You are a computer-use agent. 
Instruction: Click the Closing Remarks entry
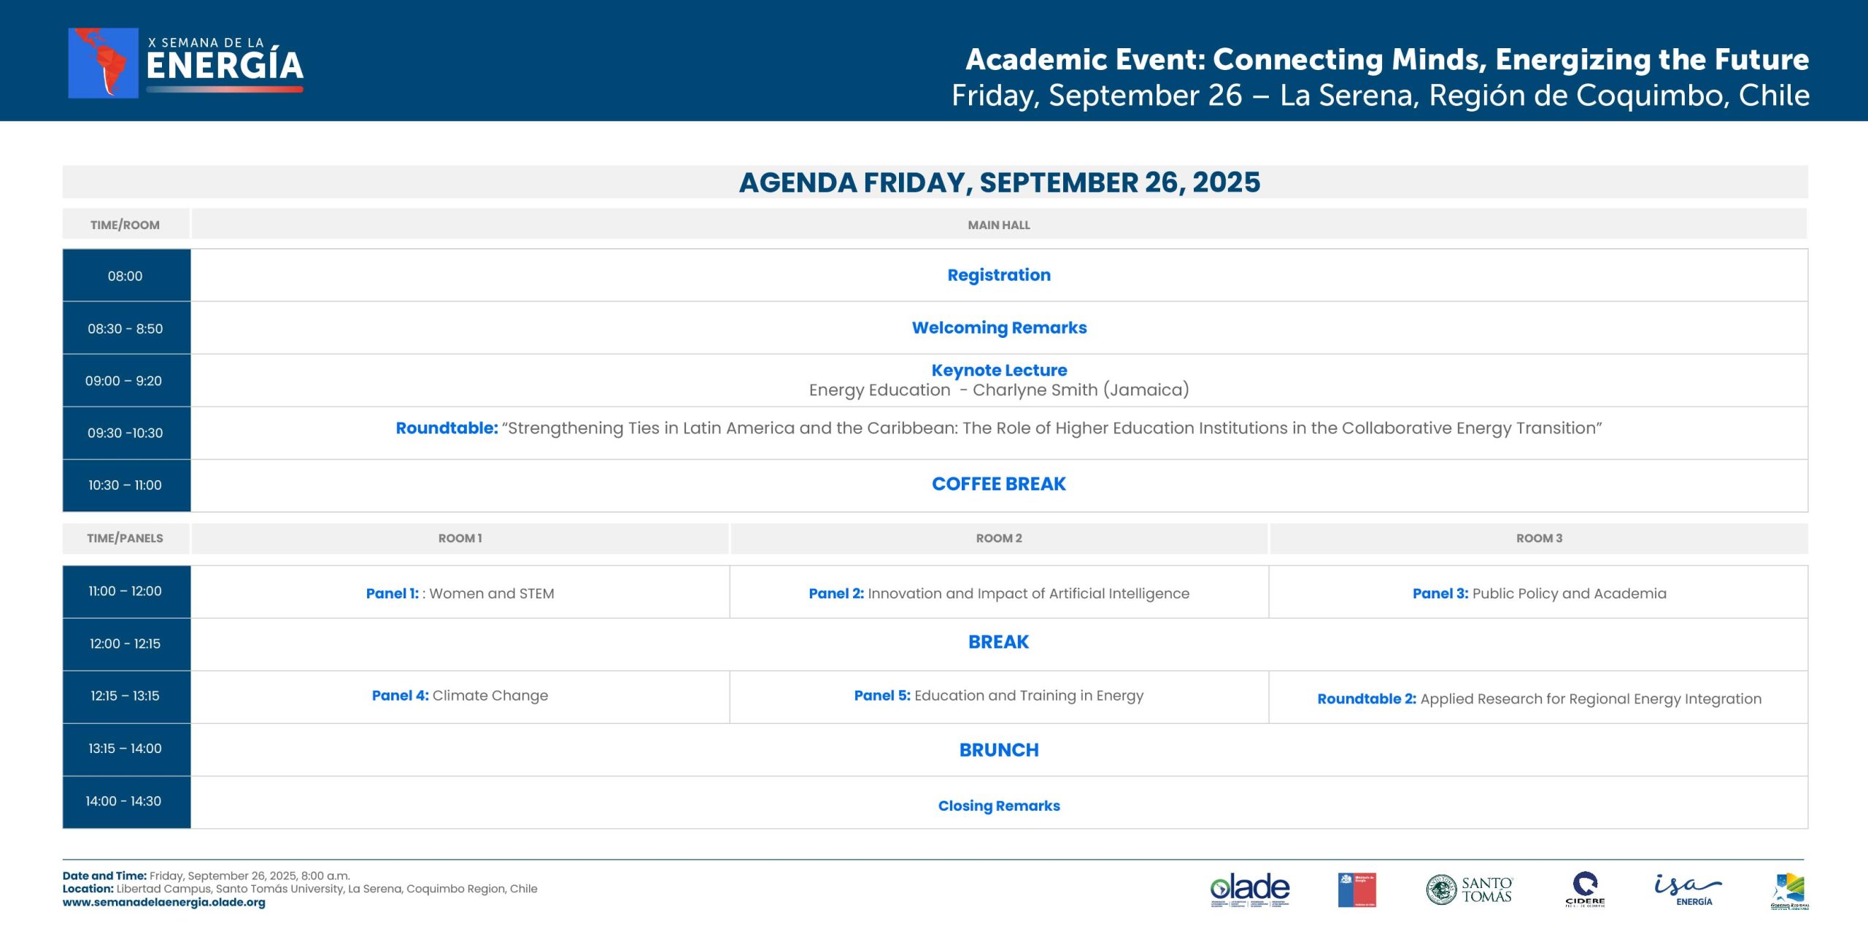coord(999,806)
